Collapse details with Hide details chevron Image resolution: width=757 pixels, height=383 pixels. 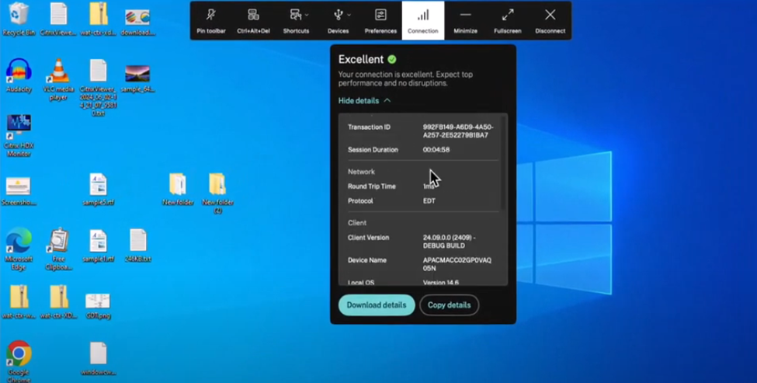click(x=387, y=101)
